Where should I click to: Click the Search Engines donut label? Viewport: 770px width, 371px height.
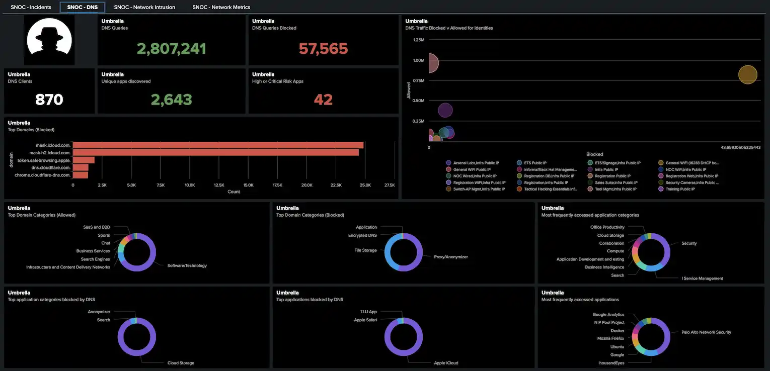[95, 259]
